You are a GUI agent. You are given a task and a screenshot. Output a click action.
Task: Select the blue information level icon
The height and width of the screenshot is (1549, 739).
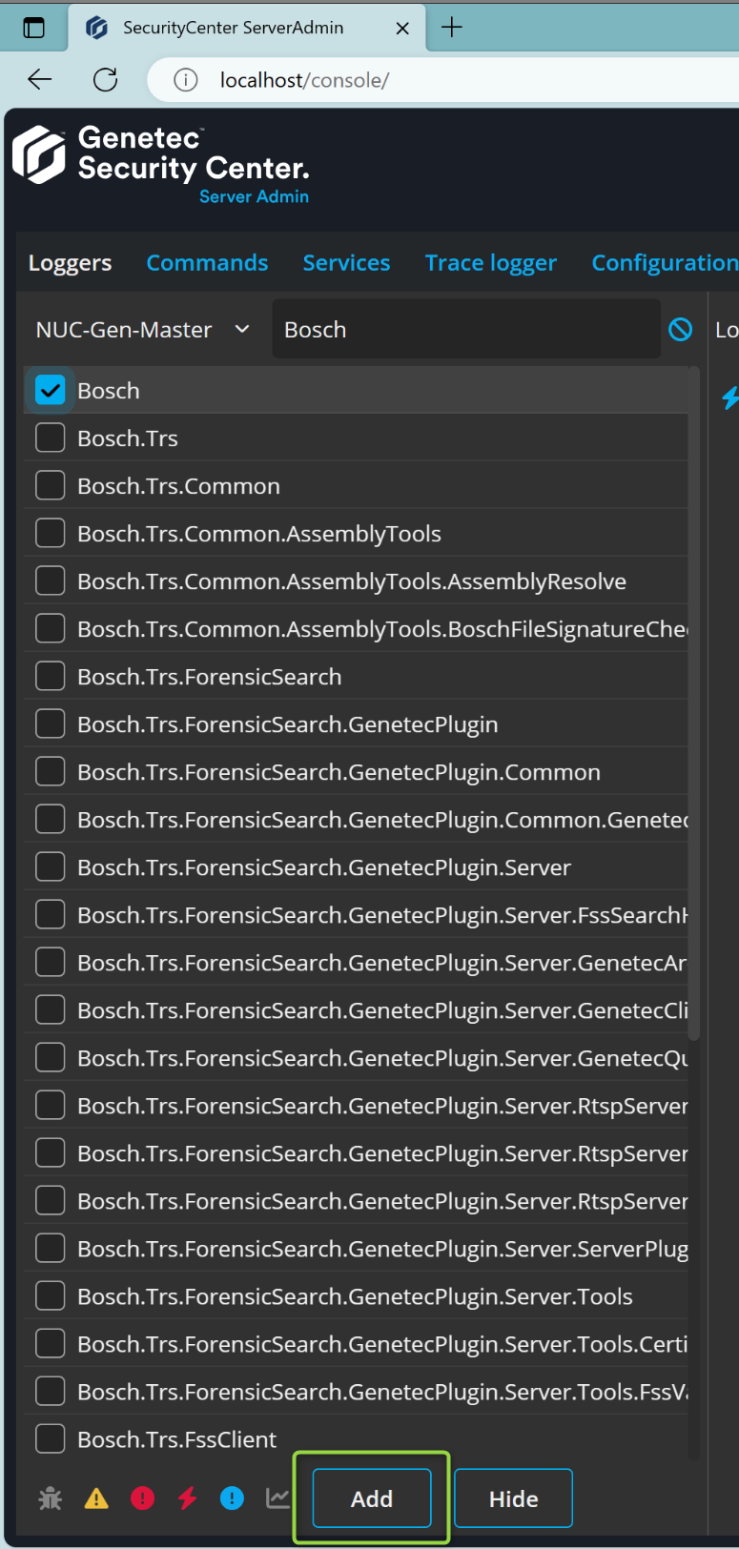click(232, 1498)
